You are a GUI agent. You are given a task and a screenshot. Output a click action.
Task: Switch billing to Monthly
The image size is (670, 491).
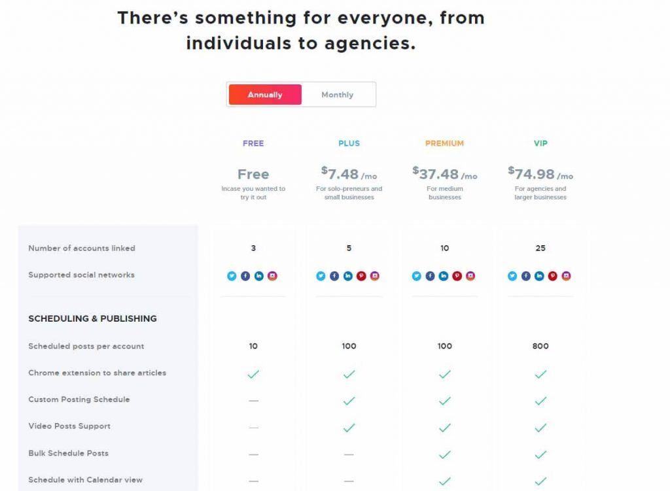pos(338,95)
